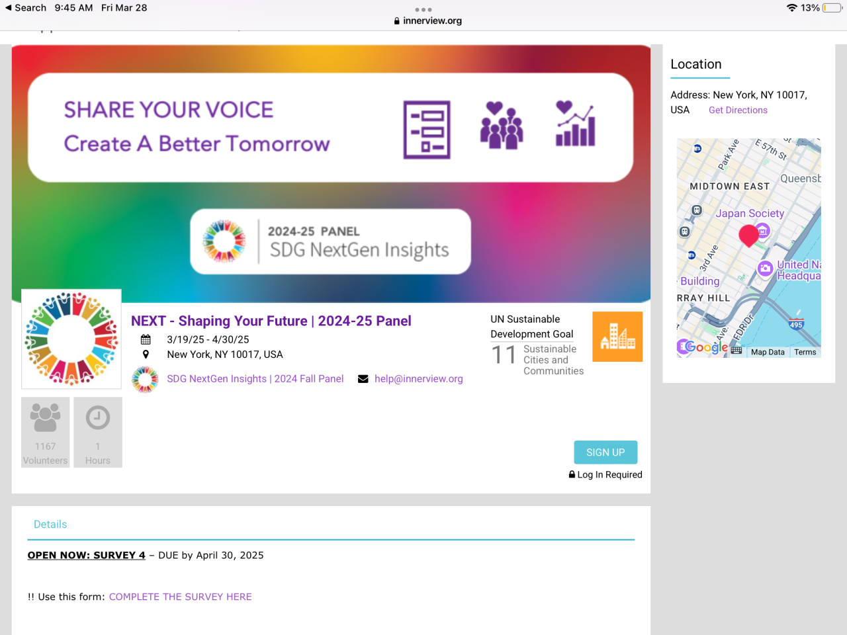Click the people with heart banner icon
Screen dimensions: 847x635
(x=502, y=126)
